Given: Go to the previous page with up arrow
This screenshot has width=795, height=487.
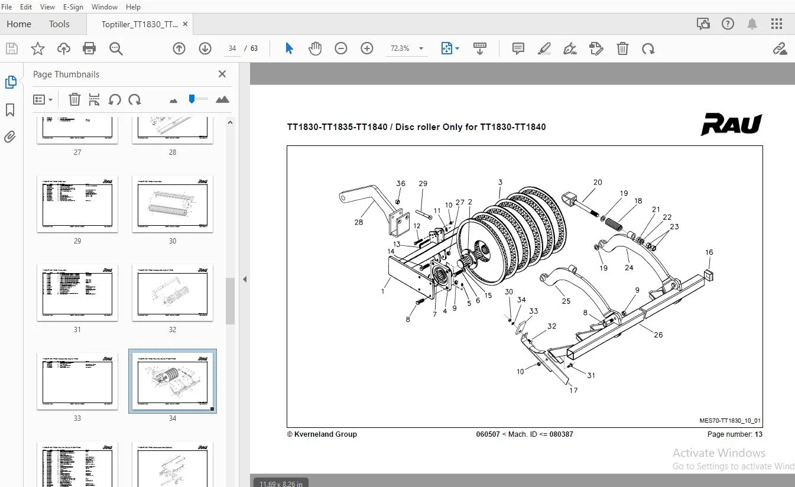Looking at the screenshot, I should [179, 48].
